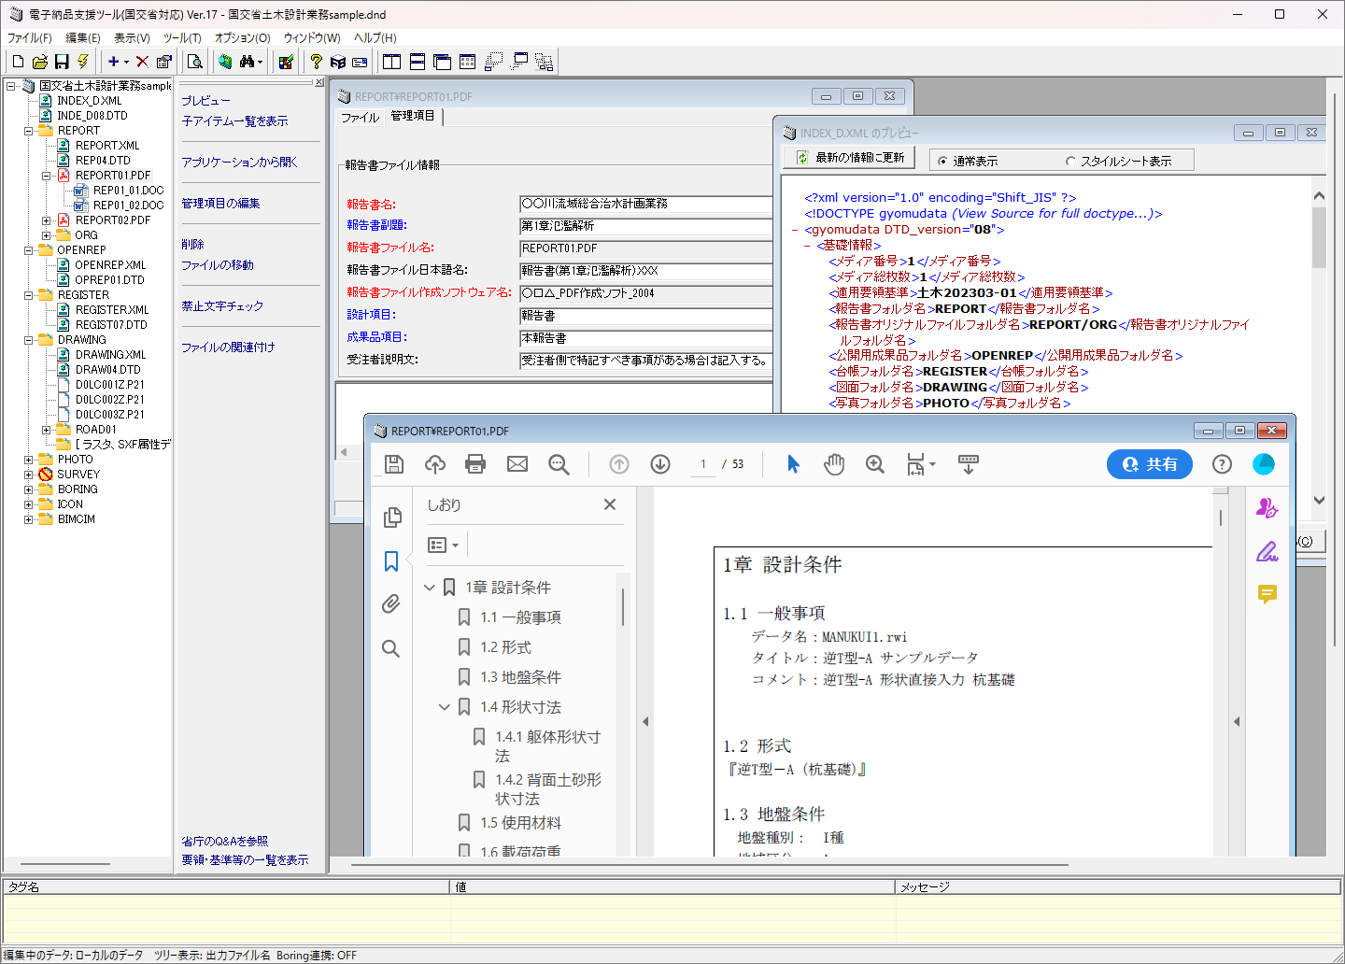Open the ツール(T) menu
Viewport: 1345px width, 964px height.
tap(182, 38)
